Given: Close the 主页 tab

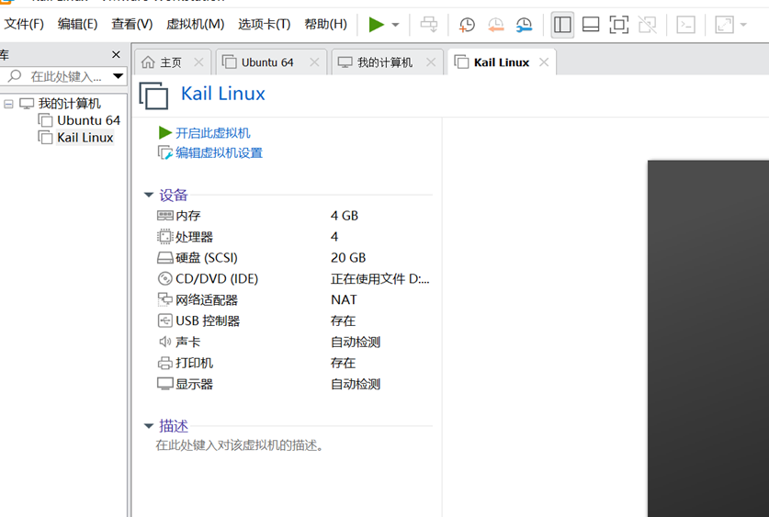Looking at the screenshot, I should (198, 62).
